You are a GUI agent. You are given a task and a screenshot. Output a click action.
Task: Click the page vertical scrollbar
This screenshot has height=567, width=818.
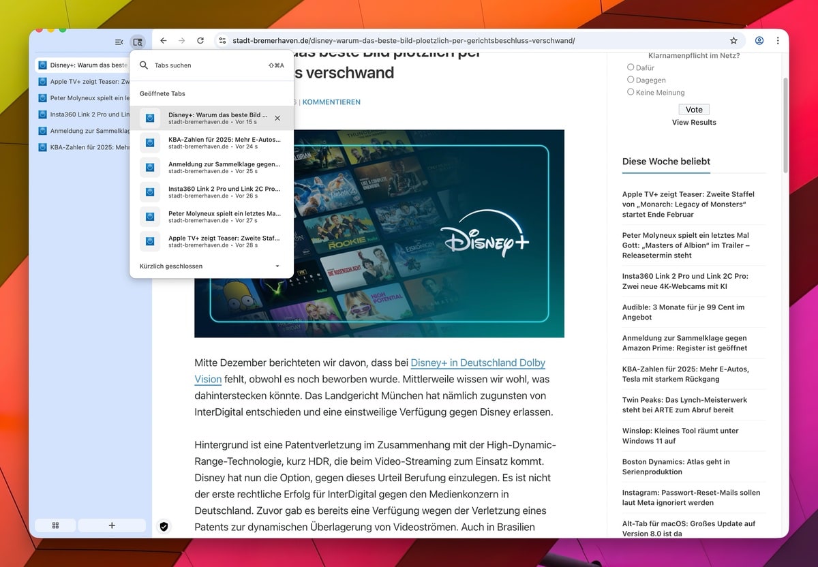click(785, 124)
